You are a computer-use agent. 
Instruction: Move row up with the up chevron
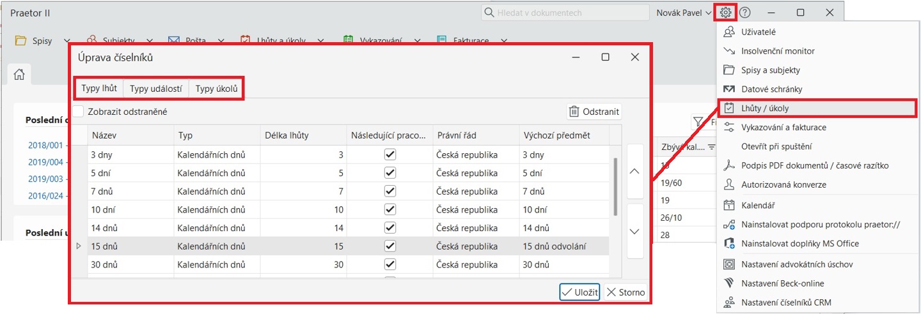click(634, 171)
